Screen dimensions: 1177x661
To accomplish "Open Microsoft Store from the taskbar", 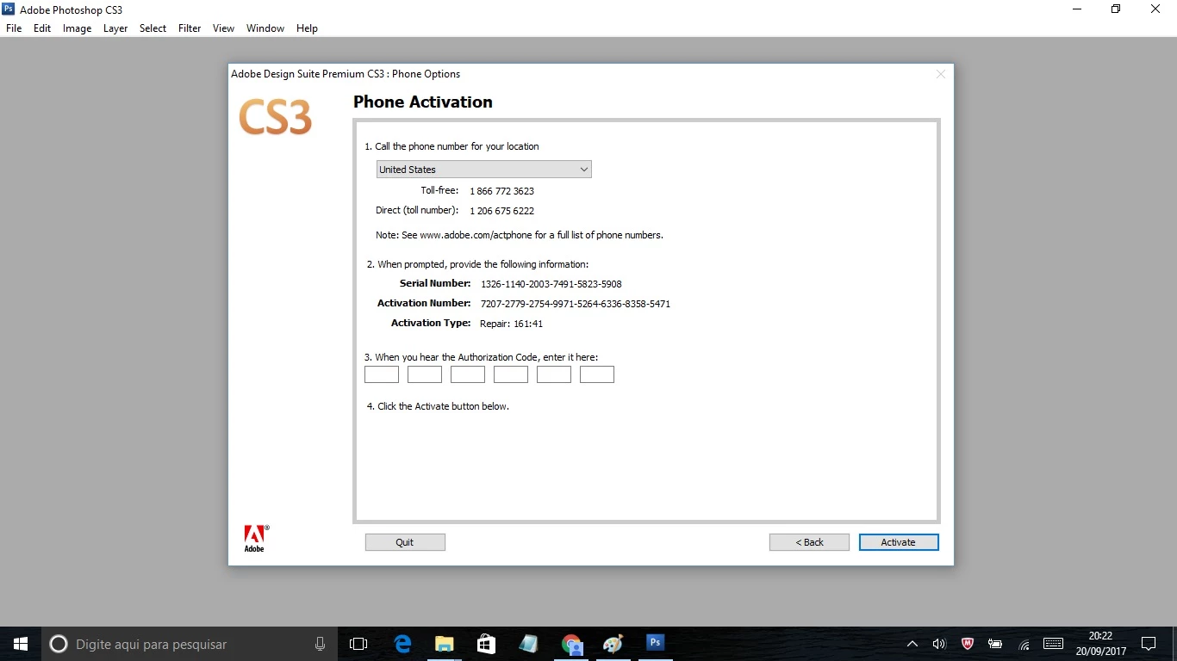I will (486, 644).
